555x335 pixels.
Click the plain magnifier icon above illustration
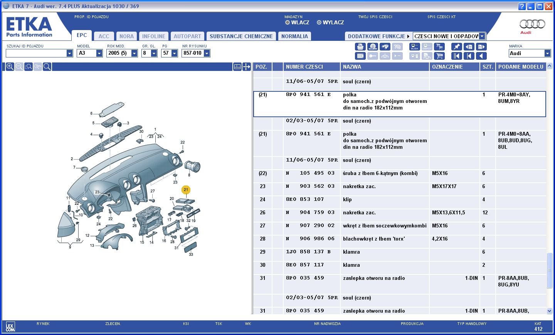[47, 67]
